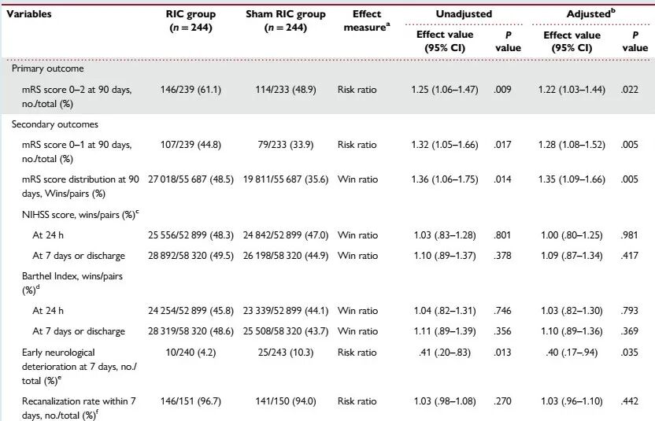Click the NIHSS score footnote c label

pyautogui.click(x=80, y=215)
